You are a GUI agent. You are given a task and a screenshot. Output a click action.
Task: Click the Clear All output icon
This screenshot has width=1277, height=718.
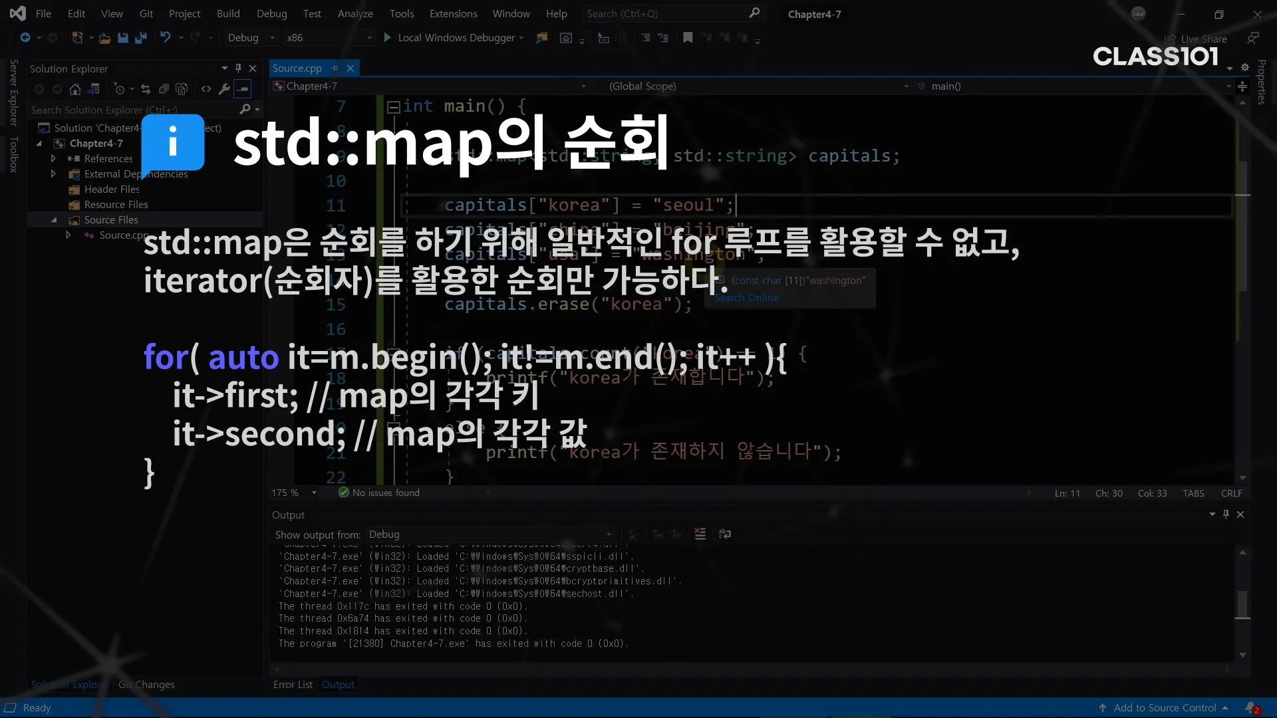click(700, 534)
